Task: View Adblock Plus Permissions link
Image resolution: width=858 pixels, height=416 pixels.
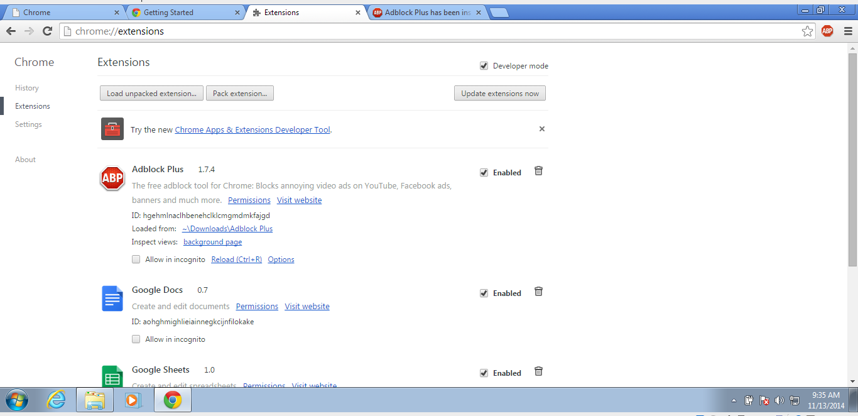Action: (x=249, y=200)
